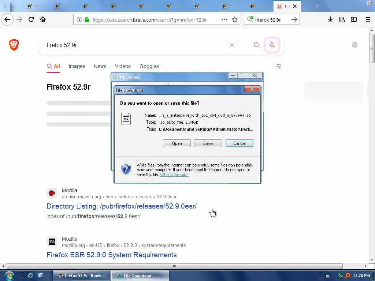Click the blue shield help icon
Screen dimensions: 375x281
(126, 169)
